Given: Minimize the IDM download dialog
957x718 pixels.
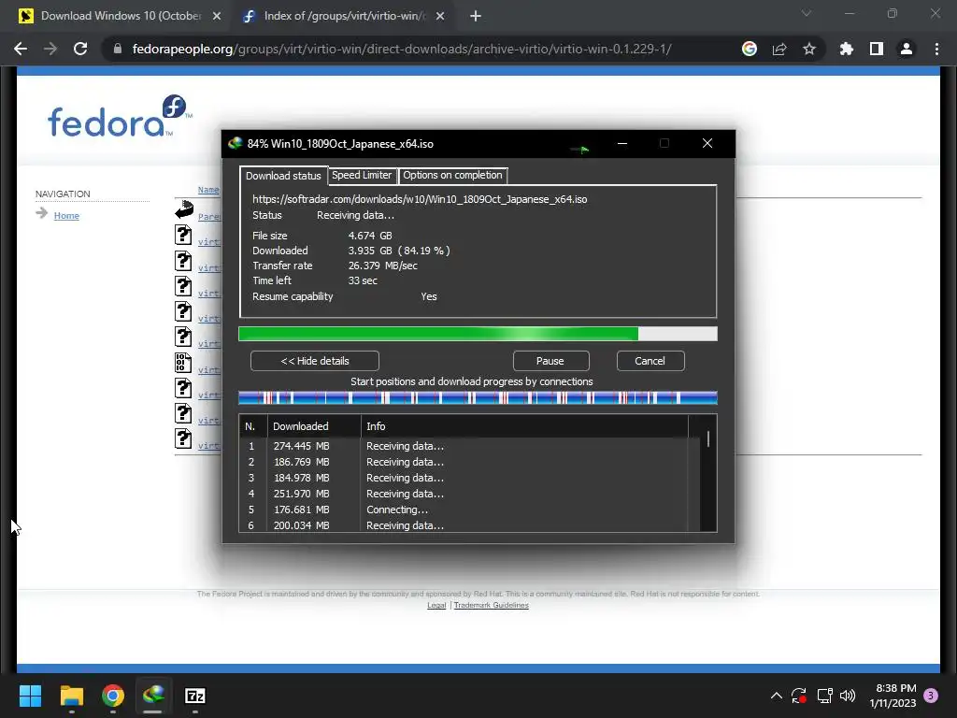Looking at the screenshot, I should pos(622,143).
